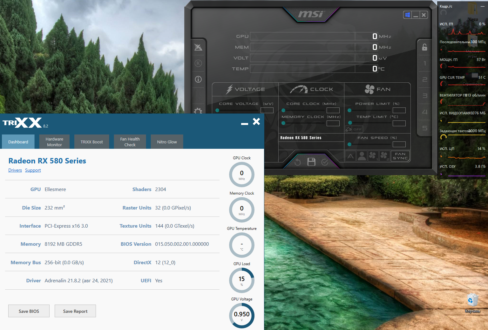Click the "Adrenalin 21.8.2" driver value

pos(78,281)
